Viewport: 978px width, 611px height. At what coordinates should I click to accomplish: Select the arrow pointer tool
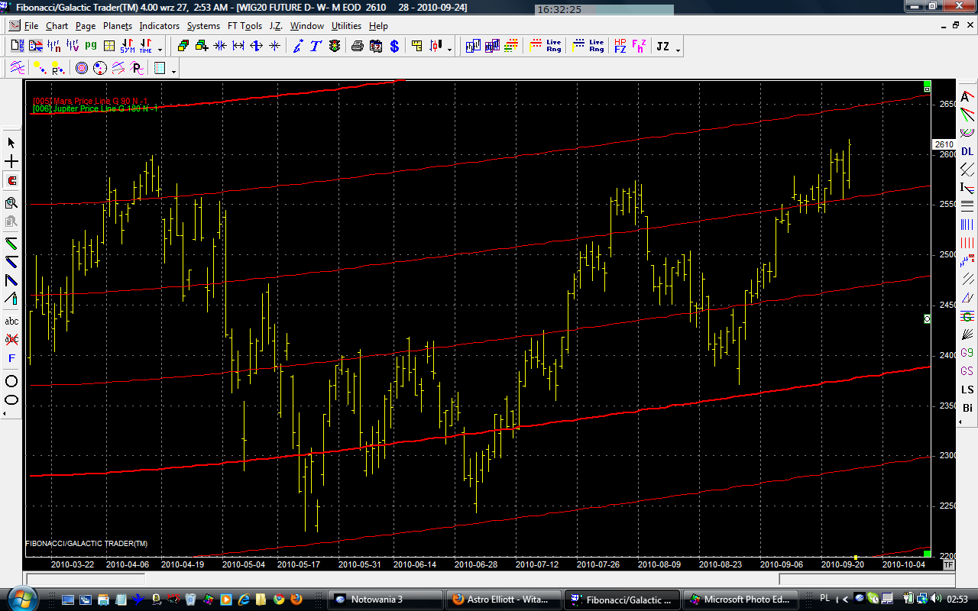pyautogui.click(x=11, y=143)
